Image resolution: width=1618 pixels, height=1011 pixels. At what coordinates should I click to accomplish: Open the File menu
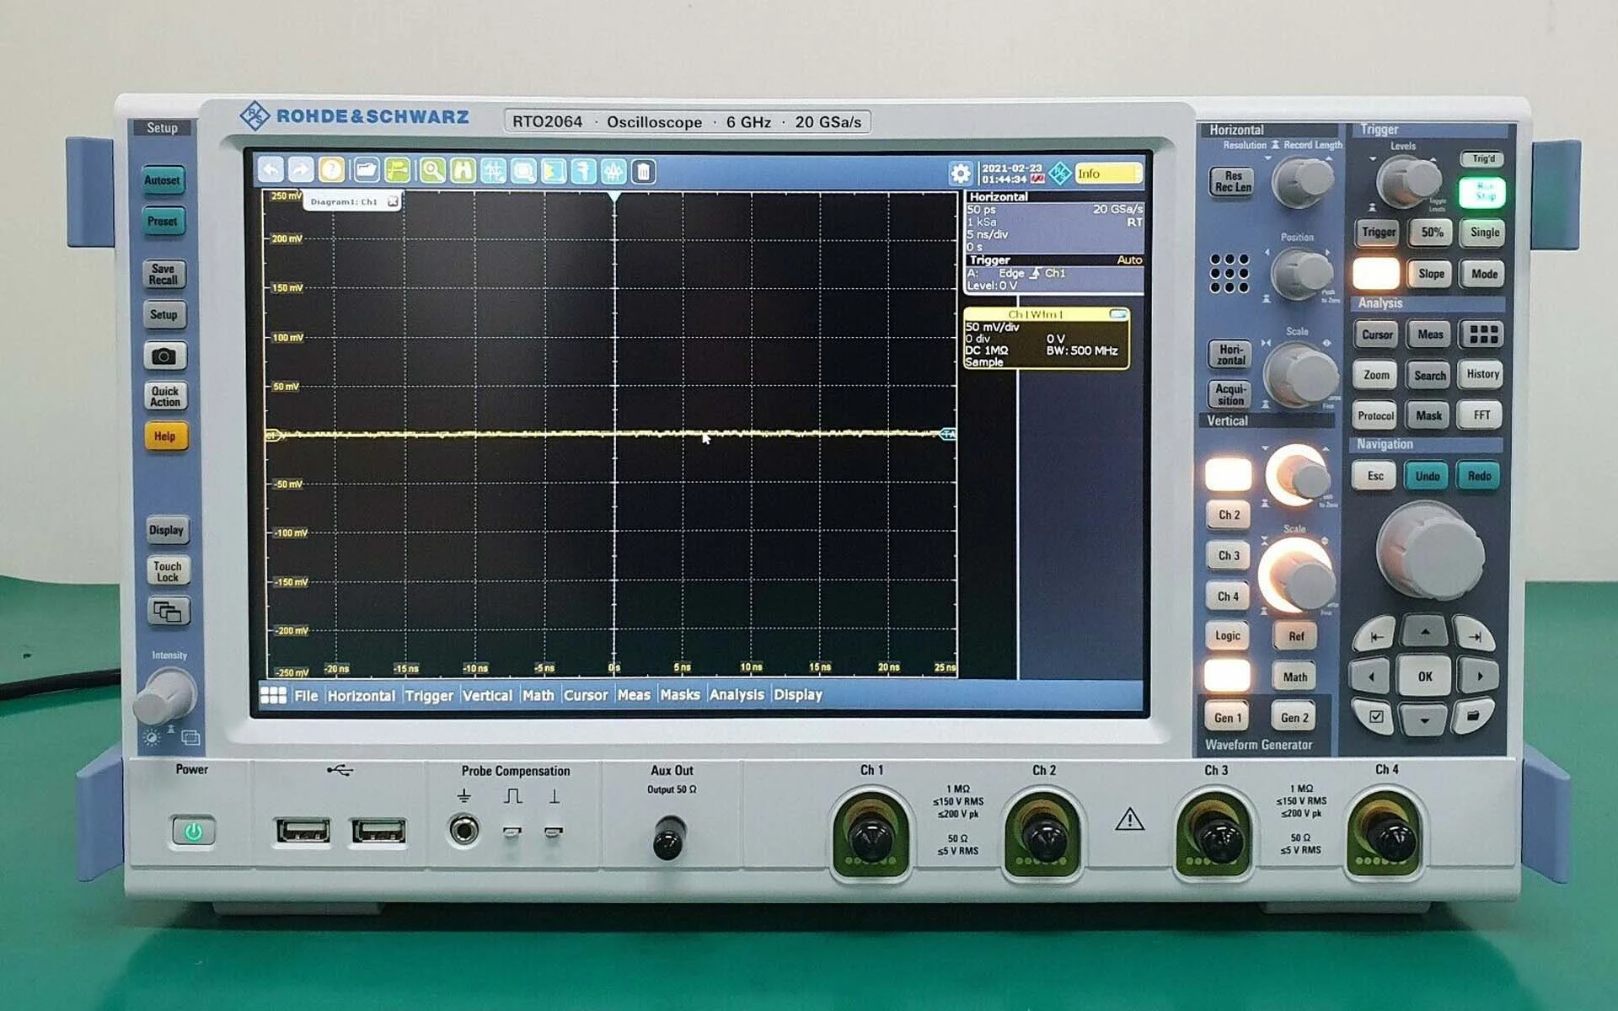pyautogui.click(x=306, y=695)
